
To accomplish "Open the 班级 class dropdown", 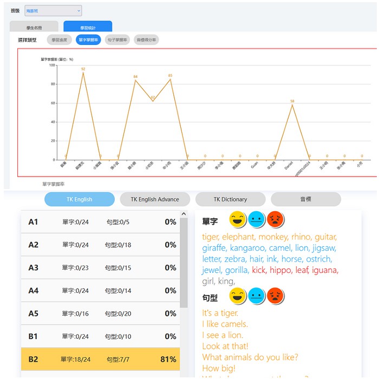I will [x=53, y=10].
